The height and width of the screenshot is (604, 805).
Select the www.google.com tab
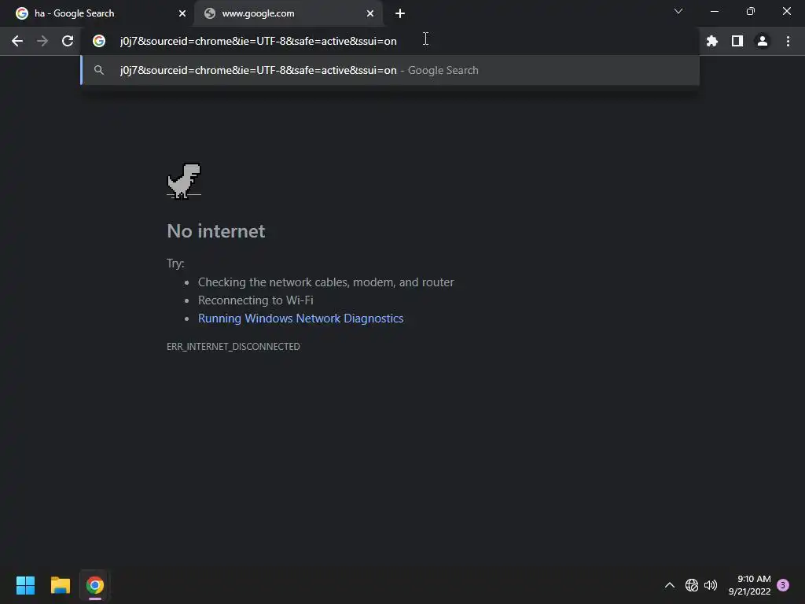click(289, 14)
